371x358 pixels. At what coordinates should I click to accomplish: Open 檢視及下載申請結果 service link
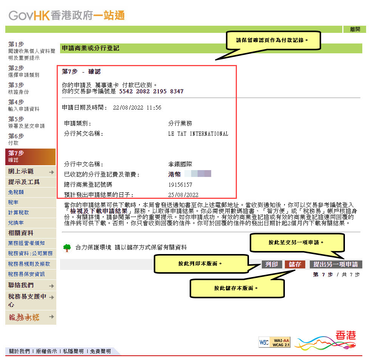point(100,211)
